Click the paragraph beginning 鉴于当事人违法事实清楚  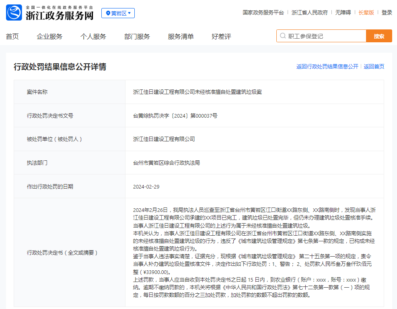253,264
